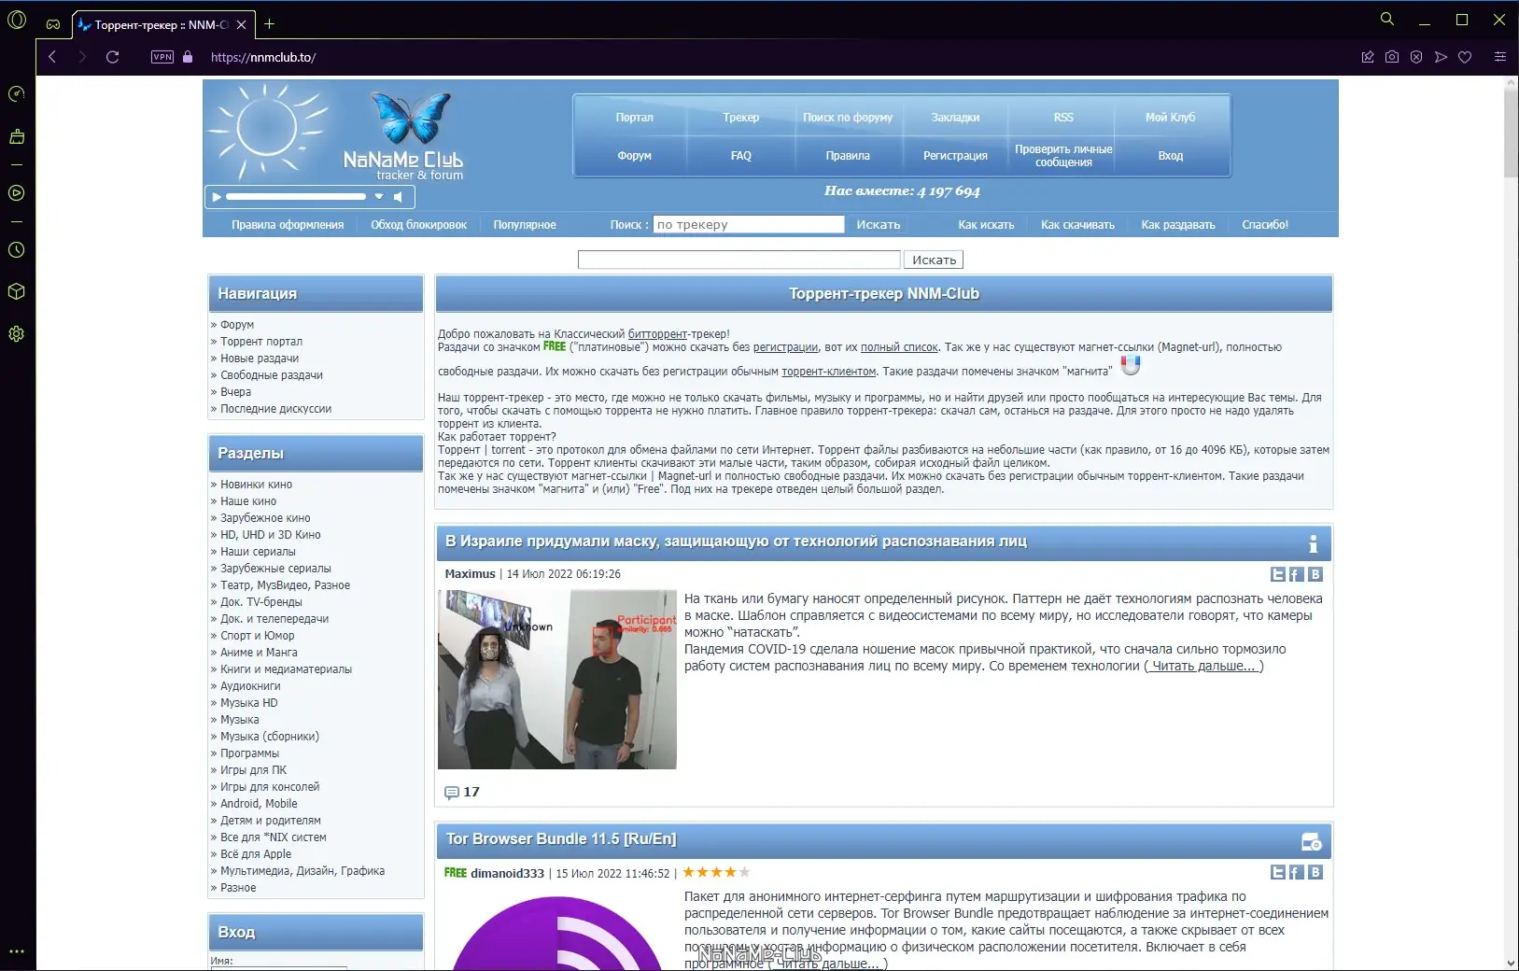The height and width of the screenshot is (971, 1519).
Task: Click Вход in the top menu
Action: (x=1171, y=156)
